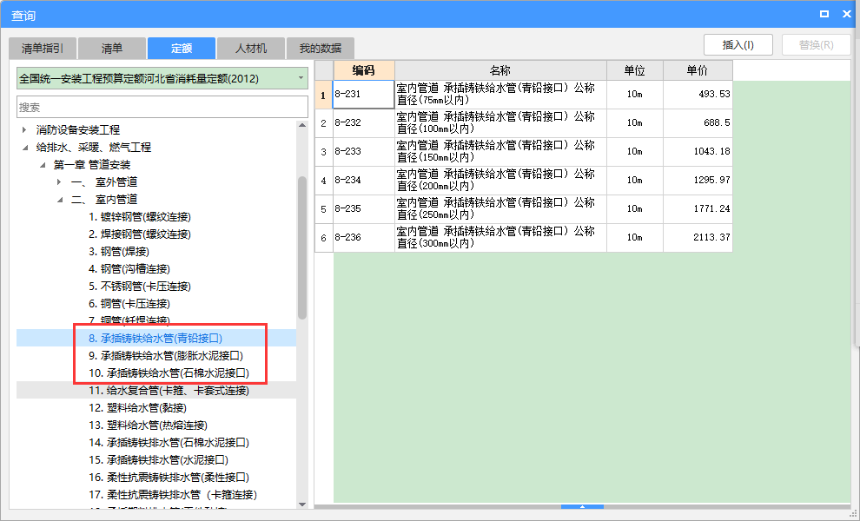Click the 名称 column header
The image size is (860, 521).
500,70
